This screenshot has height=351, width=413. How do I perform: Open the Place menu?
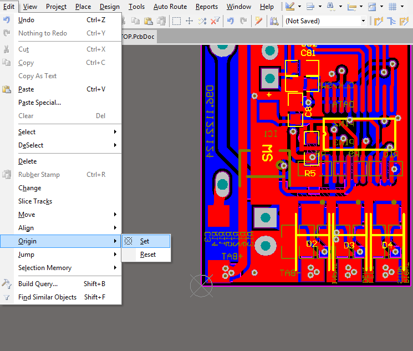click(83, 7)
